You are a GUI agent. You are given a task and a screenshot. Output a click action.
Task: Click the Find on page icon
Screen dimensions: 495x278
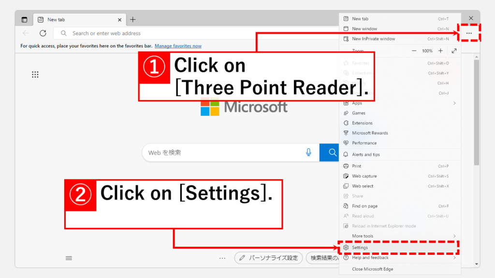[346, 206]
